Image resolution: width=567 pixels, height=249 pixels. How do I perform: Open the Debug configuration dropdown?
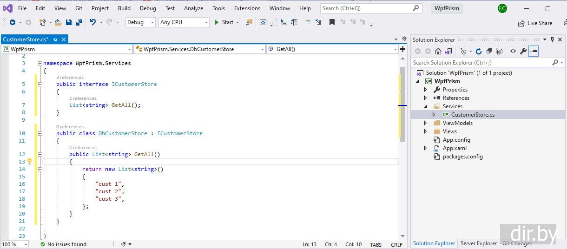point(140,22)
